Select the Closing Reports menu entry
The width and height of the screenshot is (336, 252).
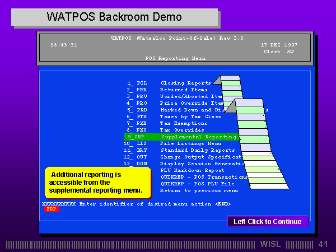click(185, 83)
